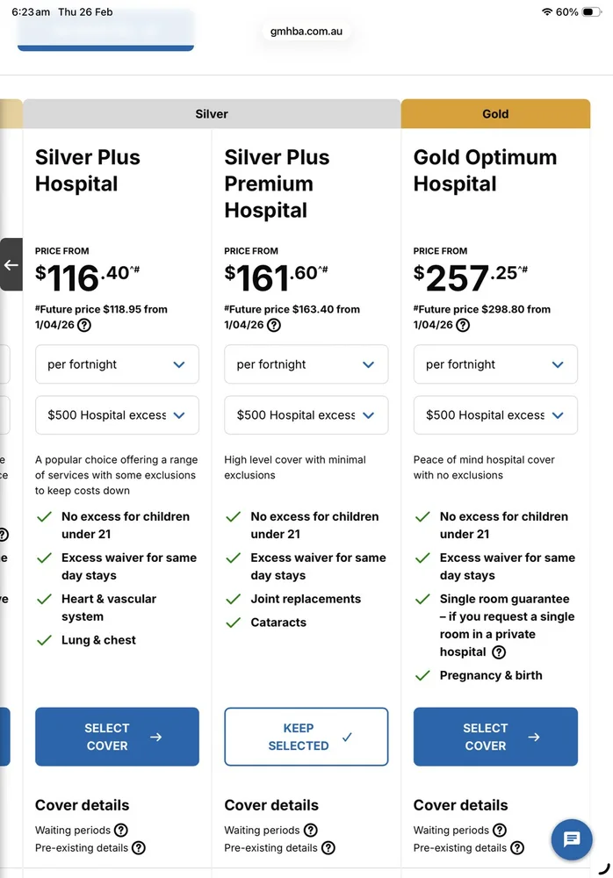Open Waiting periods help icon under Silver Plus Premium

pyautogui.click(x=310, y=830)
